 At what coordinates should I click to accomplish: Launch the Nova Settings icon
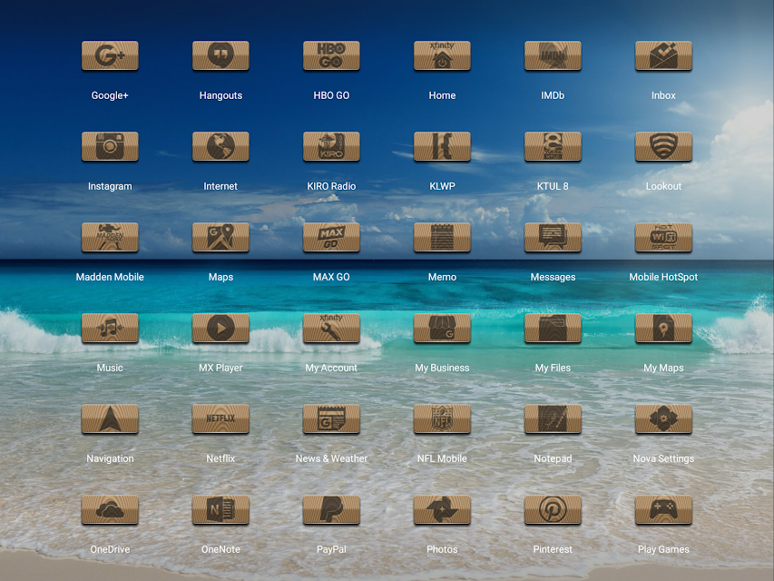coord(663,419)
